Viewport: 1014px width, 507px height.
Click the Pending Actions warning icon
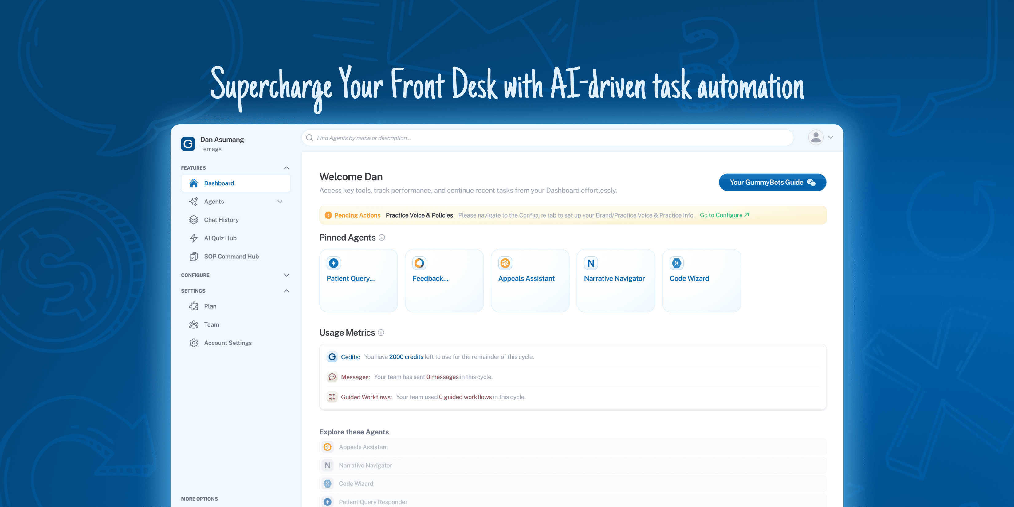coord(328,215)
